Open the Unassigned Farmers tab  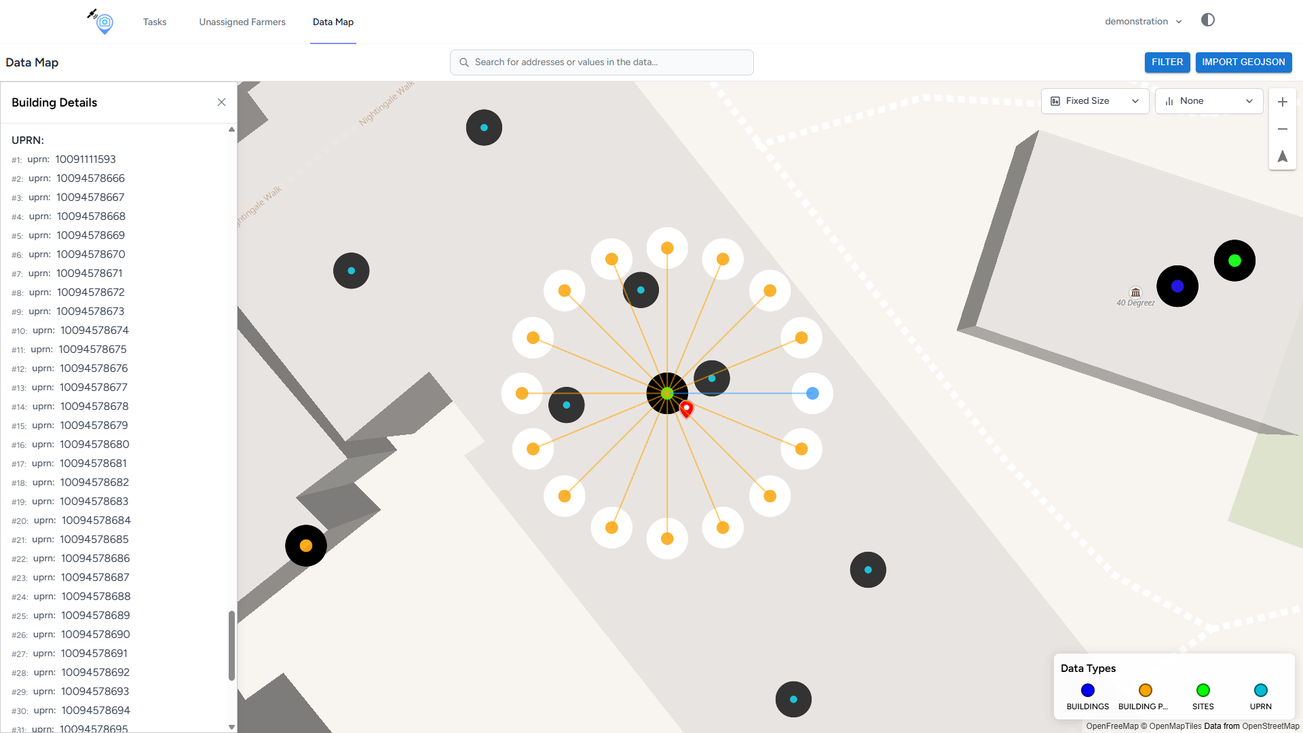(x=242, y=22)
